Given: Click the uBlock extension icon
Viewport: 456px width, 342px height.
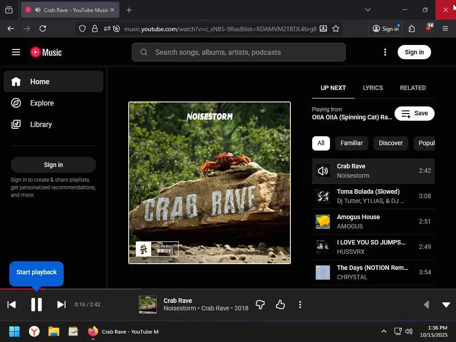Looking at the screenshot, I should pos(429,28).
